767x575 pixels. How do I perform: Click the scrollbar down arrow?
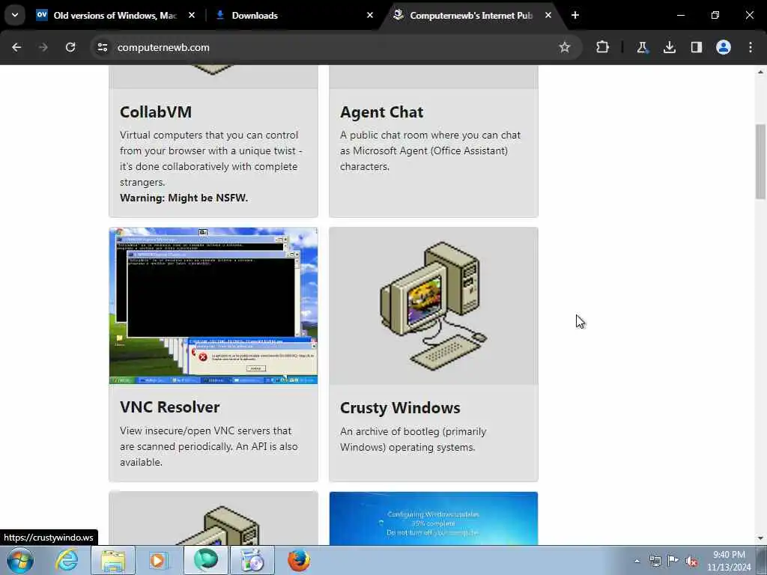760,538
